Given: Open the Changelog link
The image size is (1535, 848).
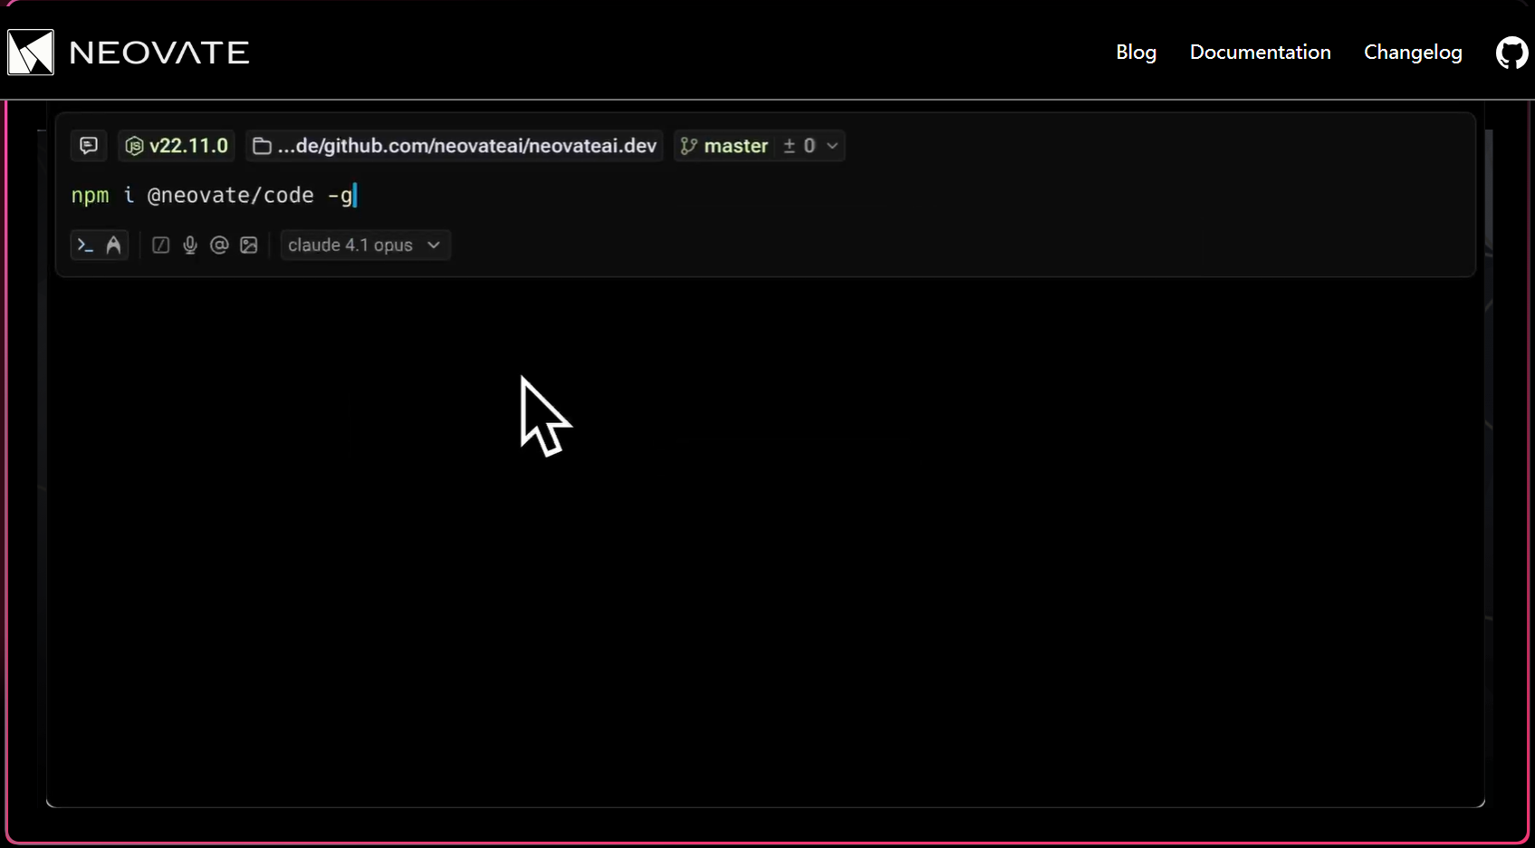Looking at the screenshot, I should [x=1413, y=53].
